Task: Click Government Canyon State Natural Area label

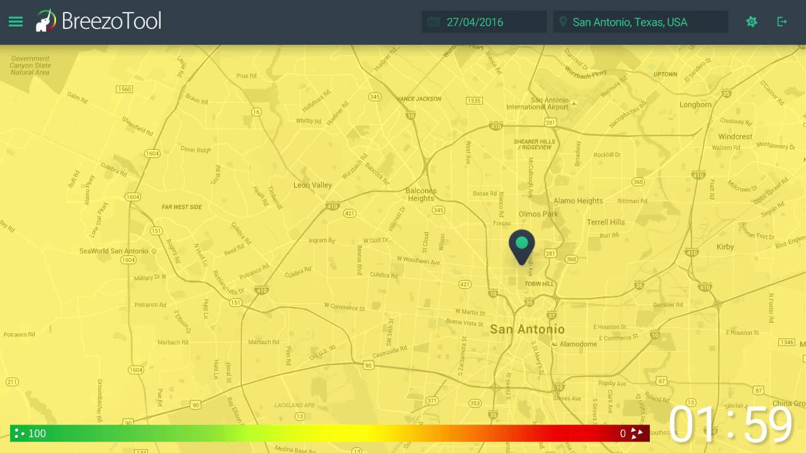Action: pos(30,65)
